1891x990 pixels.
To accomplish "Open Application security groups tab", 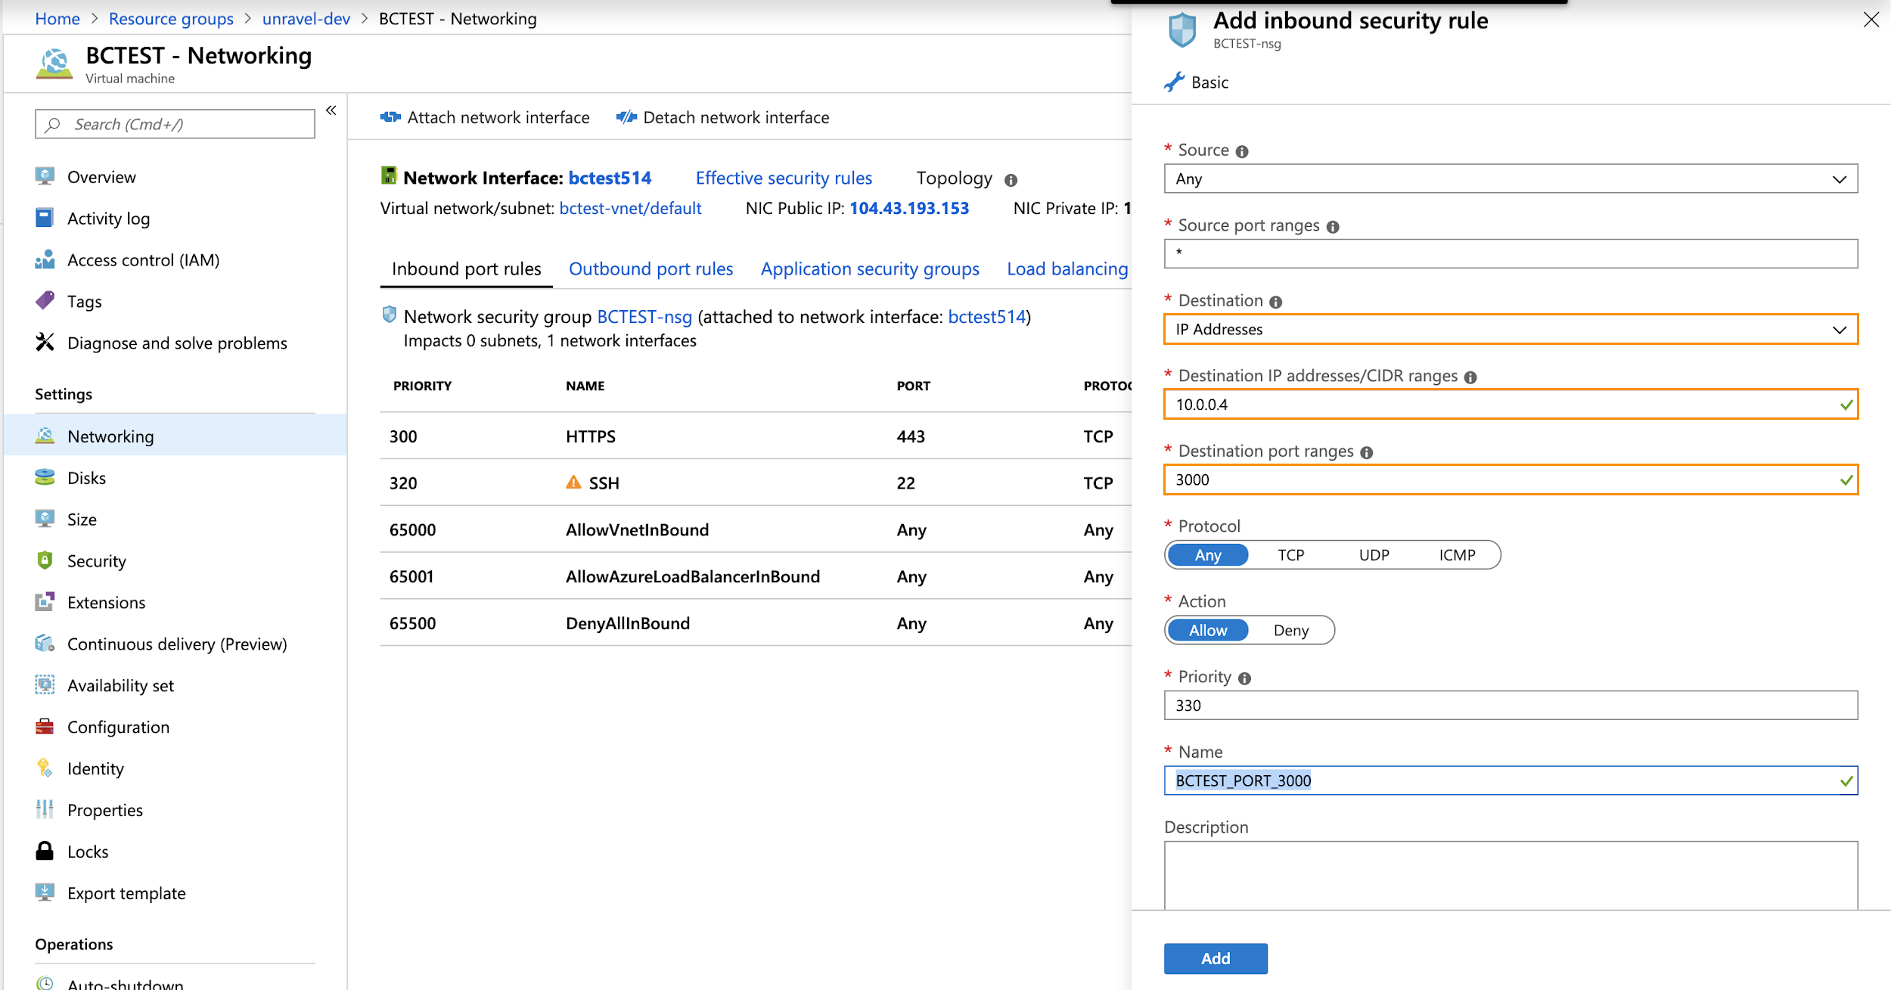I will click(870, 269).
